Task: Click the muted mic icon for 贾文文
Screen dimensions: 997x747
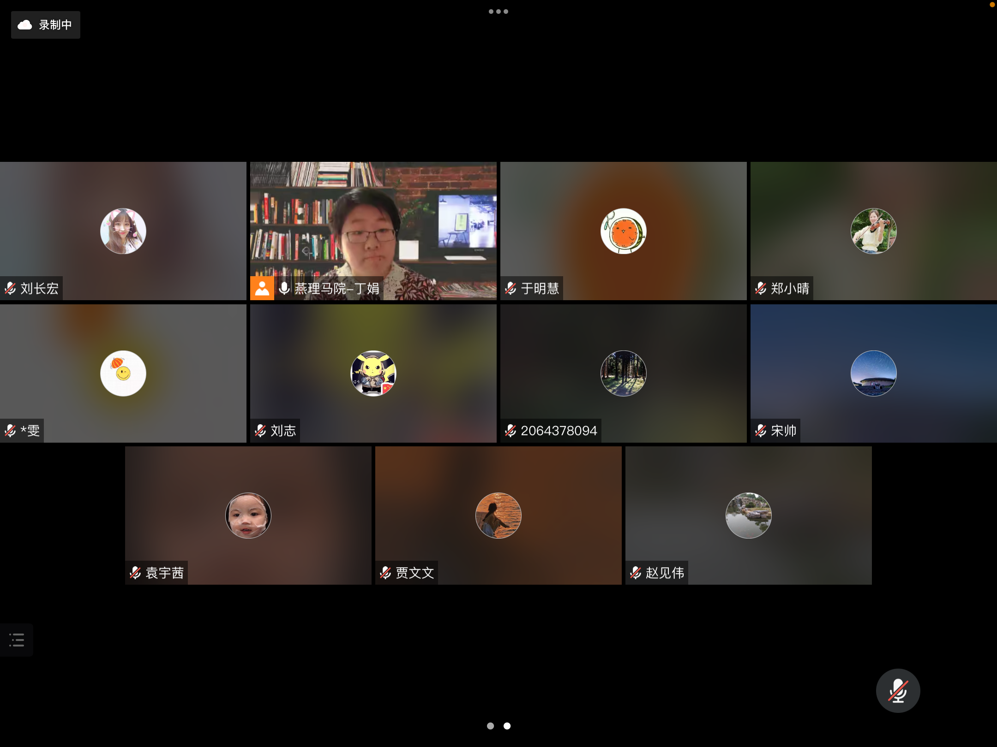Action: (385, 573)
